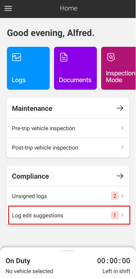This screenshot has height=279, width=136.
Task: Open the hamburger navigation menu
Action: (x=8, y=8)
